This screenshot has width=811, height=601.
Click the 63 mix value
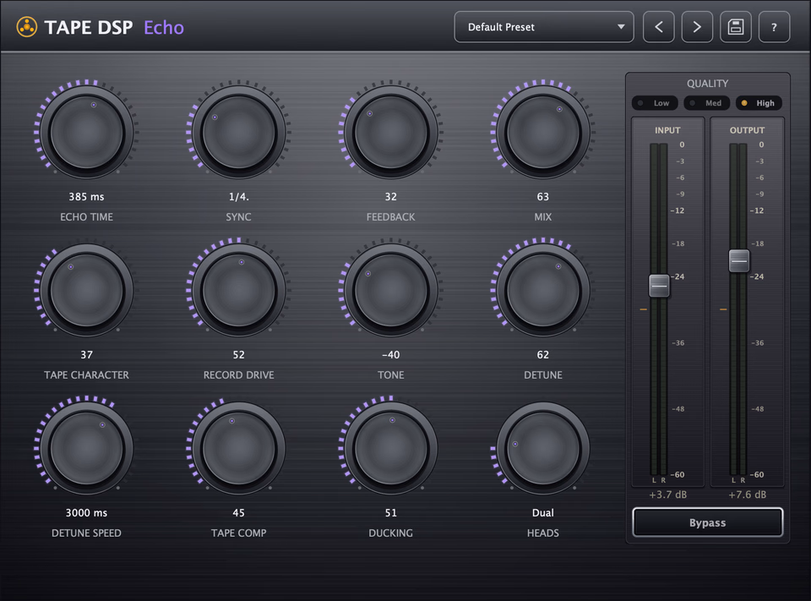543,197
